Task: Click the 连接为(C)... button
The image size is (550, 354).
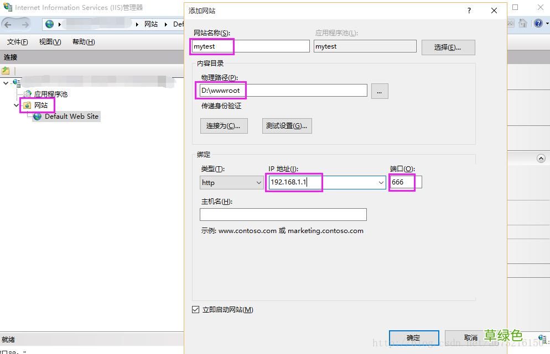Action: [224, 126]
